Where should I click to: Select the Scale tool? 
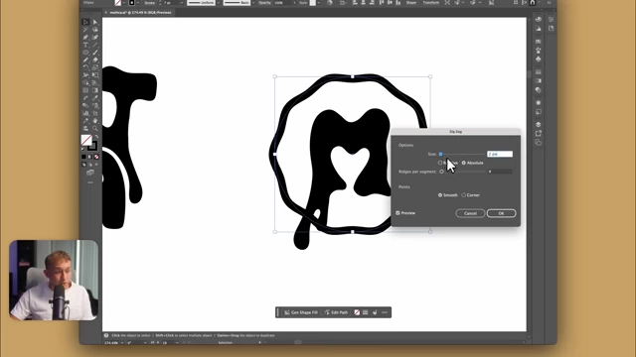click(x=95, y=67)
